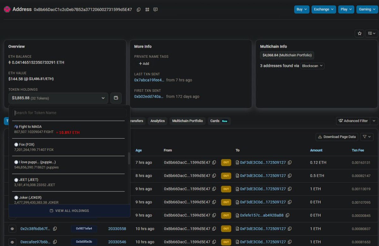Preview transaction 0xecafee97b6b with eye icon

pyautogui.click(x=12, y=242)
